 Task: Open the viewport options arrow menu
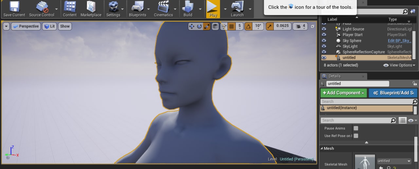6,26
